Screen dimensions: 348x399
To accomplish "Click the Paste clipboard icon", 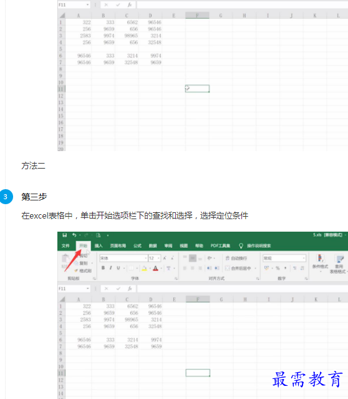I will [65, 260].
